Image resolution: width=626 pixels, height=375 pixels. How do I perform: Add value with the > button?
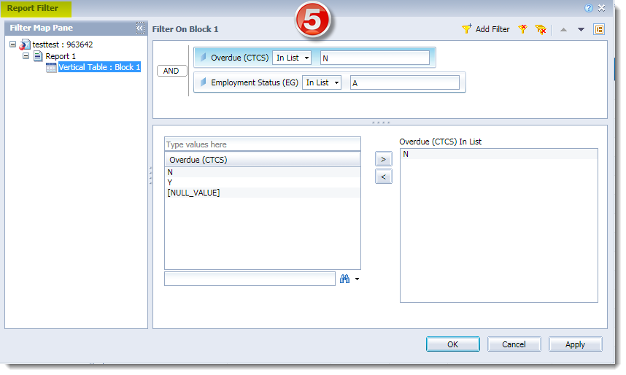click(x=384, y=159)
